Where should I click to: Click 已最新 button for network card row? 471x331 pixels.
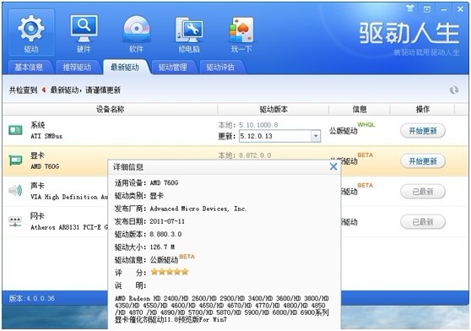pos(423,222)
